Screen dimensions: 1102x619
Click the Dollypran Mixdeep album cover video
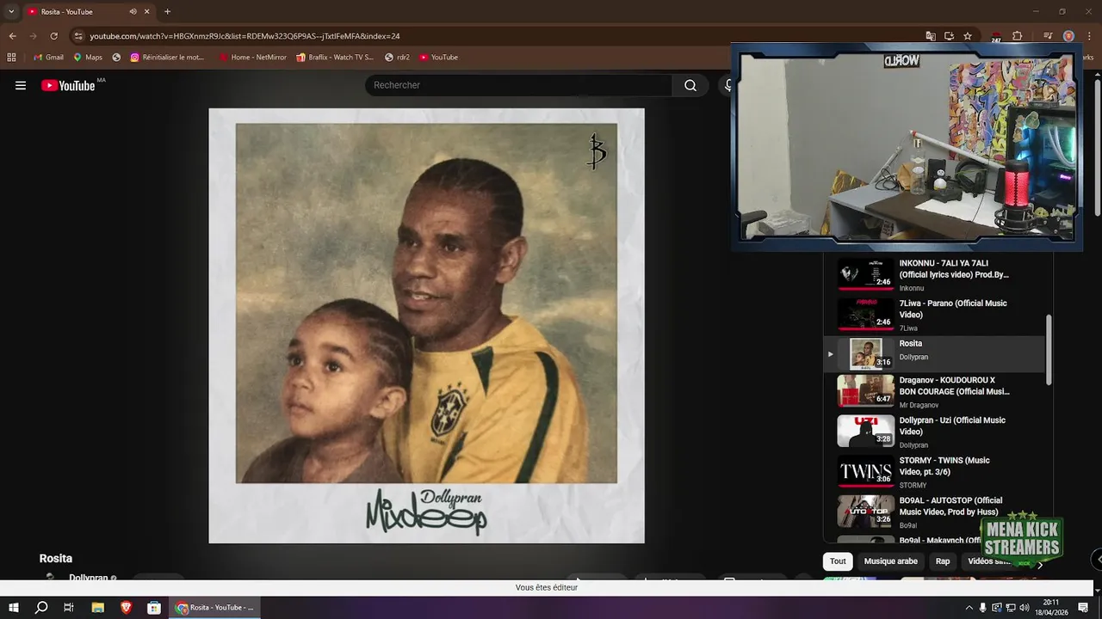coord(426,326)
